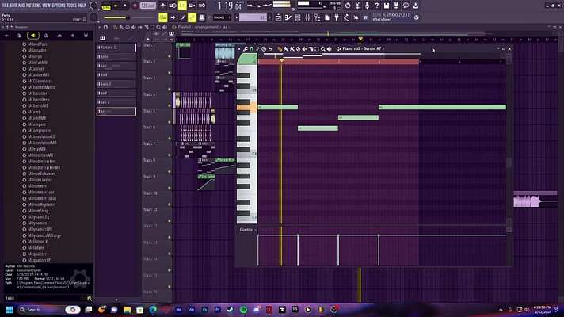This screenshot has height=317, width=564.
Task: Open the OPTIONS menu
Action: [x=59, y=6]
